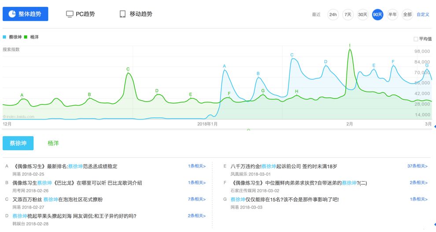Click the pie chart icon in 整体趋势
This screenshot has height=232, width=436.
tap(12, 14)
